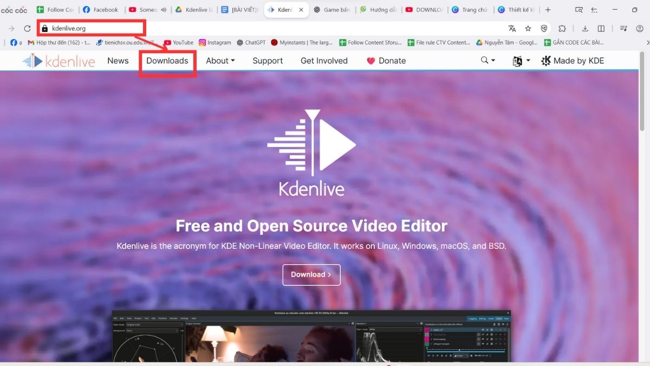The image size is (650, 366).
Task: Click the translate page icon
Action: tap(512, 28)
